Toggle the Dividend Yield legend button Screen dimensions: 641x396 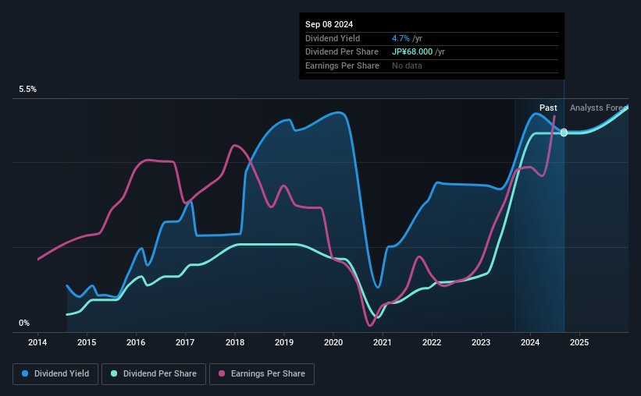coord(55,374)
